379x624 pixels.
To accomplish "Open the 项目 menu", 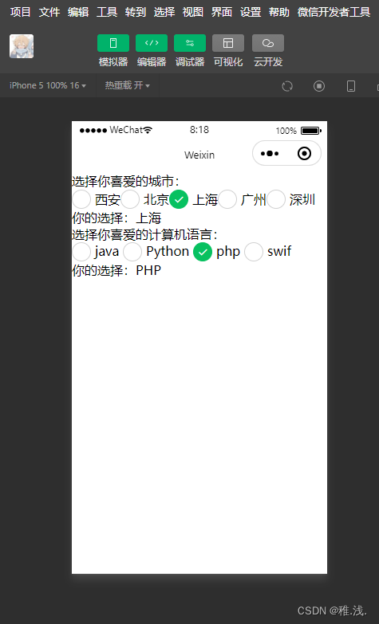I will pos(20,12).
